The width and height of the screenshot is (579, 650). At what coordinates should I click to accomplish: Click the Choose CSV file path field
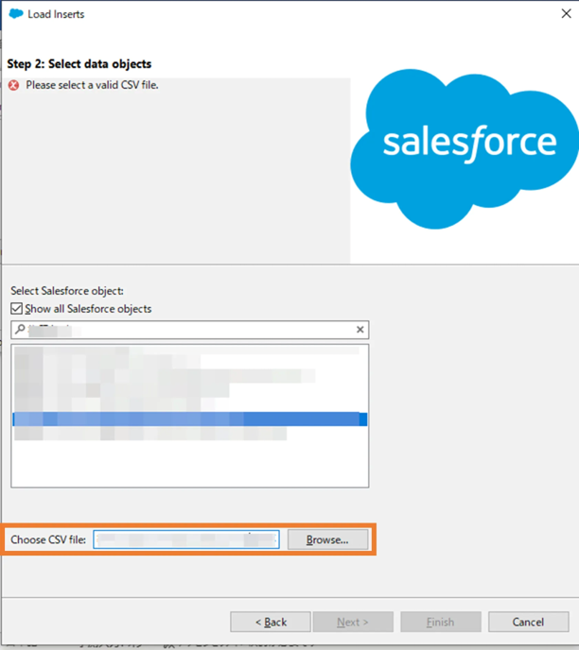pos(186,539)
